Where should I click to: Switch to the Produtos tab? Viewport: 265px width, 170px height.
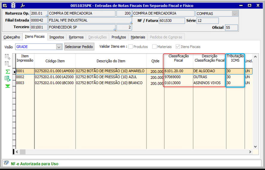click(119, 37)
